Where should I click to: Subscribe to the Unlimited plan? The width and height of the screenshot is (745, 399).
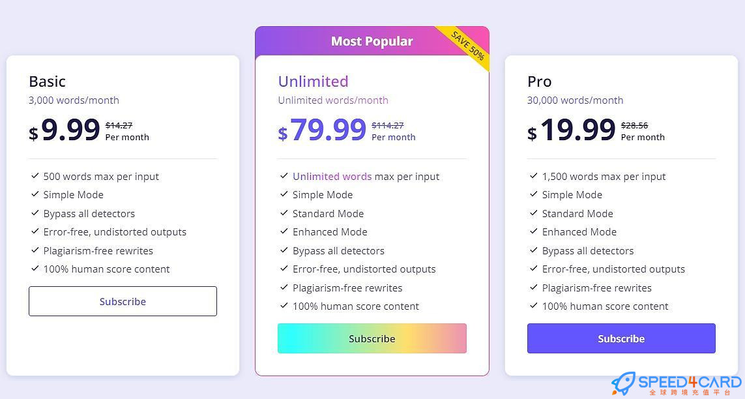click(x=372, y=338)
